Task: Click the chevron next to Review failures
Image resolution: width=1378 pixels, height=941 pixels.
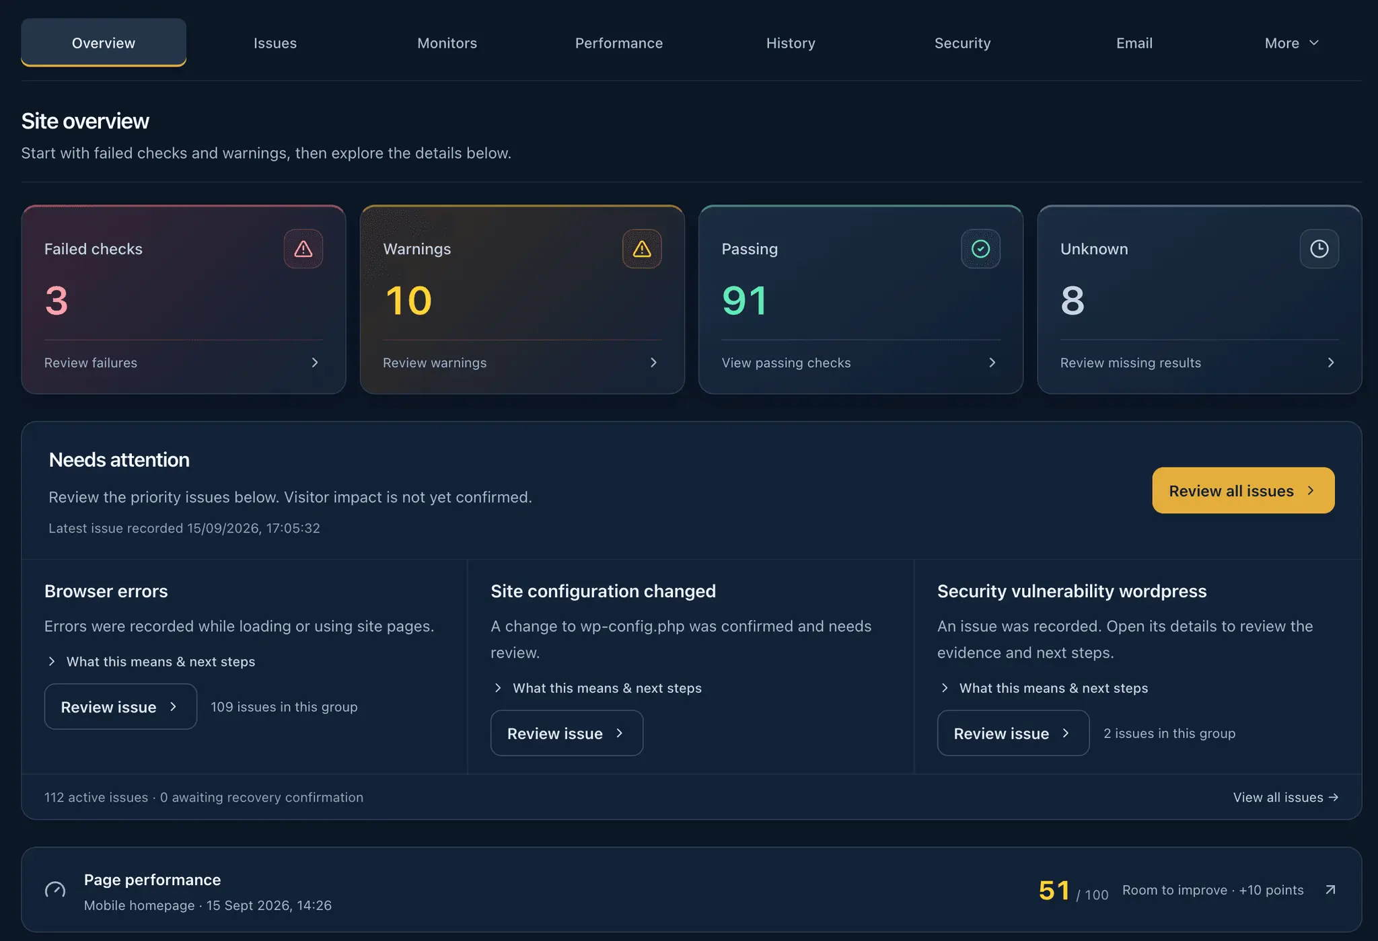Action: pos(315,363)
